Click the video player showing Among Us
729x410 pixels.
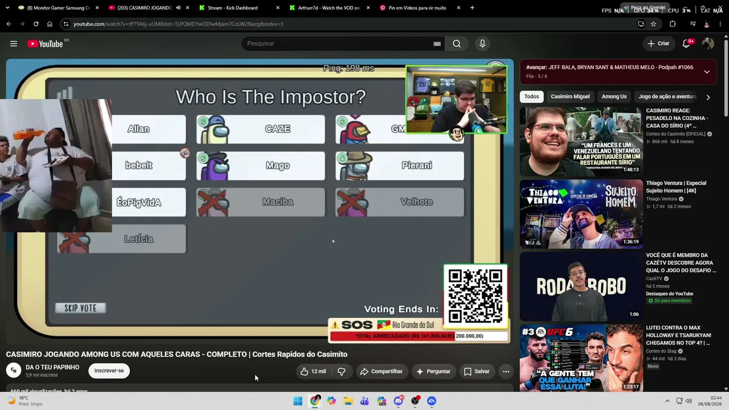click(260, 201)
